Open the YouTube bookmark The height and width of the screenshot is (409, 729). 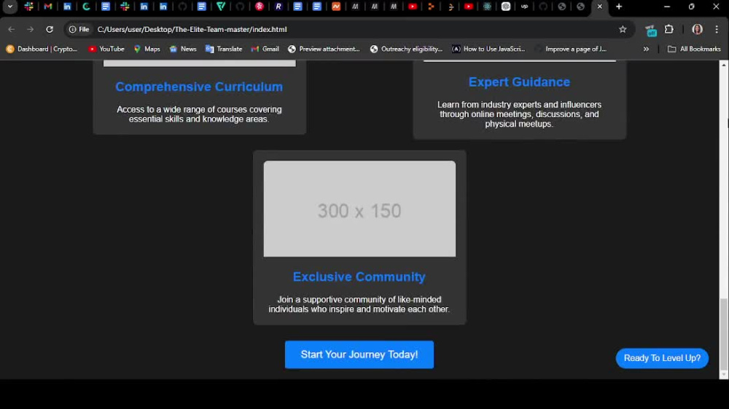pyautogui.click(x=106, y=49)
